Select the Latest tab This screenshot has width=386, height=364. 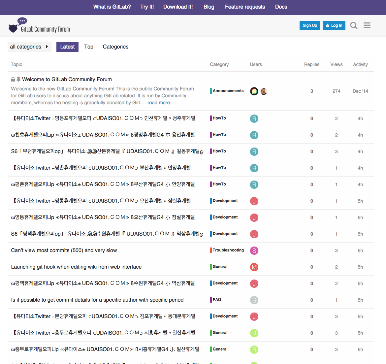67,47
